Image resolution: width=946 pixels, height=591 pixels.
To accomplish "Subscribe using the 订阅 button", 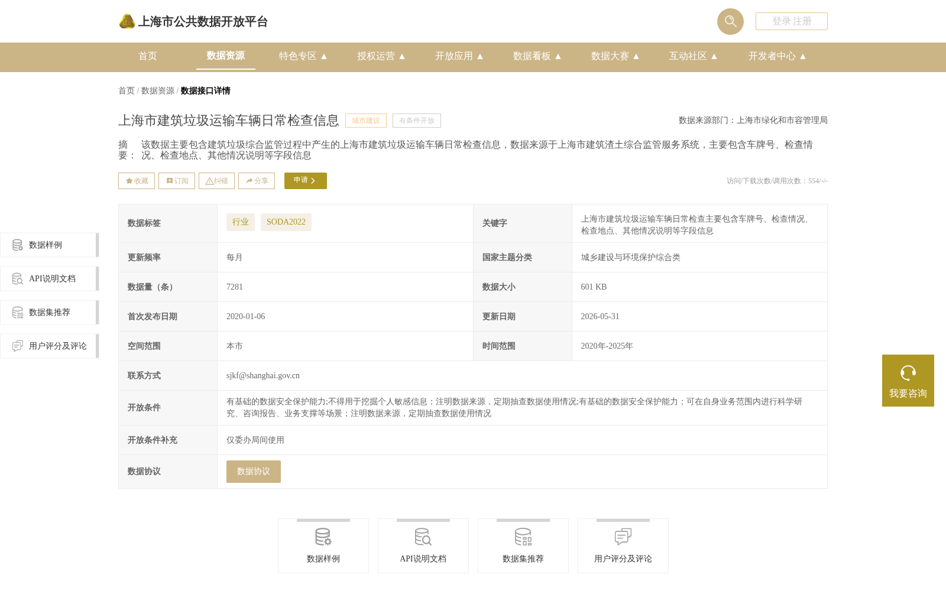I will 177,181.
